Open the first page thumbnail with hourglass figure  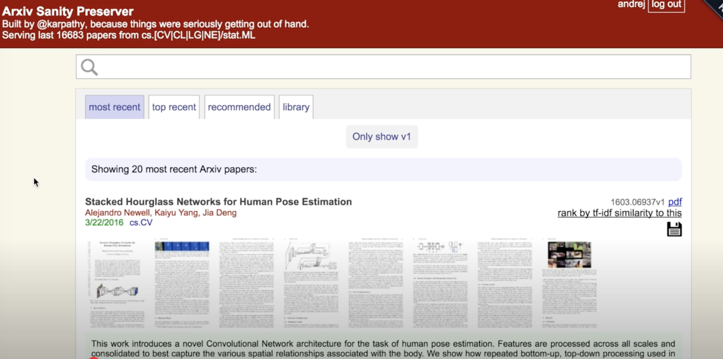(117, 283)
